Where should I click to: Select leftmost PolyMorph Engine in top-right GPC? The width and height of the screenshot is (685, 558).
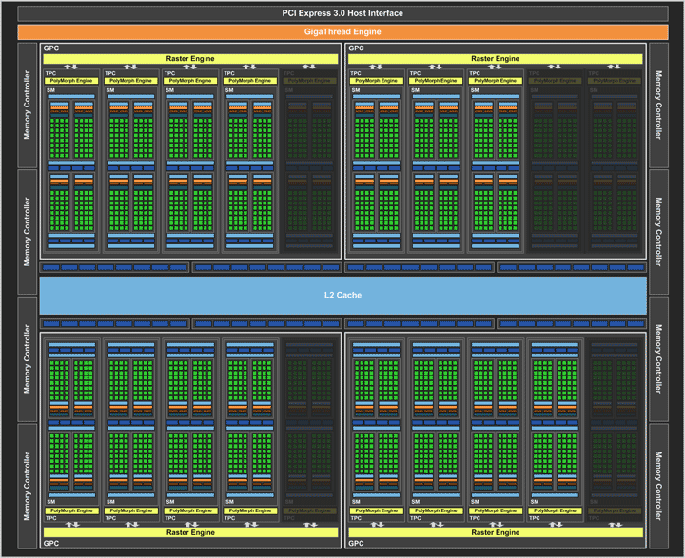coord(379,81)
